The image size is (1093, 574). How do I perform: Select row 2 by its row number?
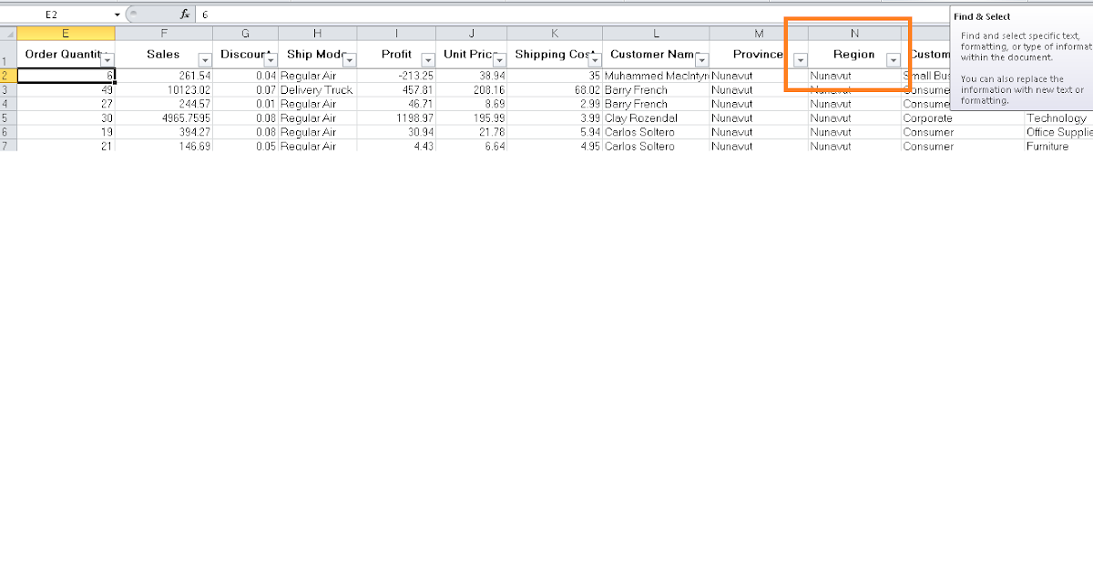[9, 76]
